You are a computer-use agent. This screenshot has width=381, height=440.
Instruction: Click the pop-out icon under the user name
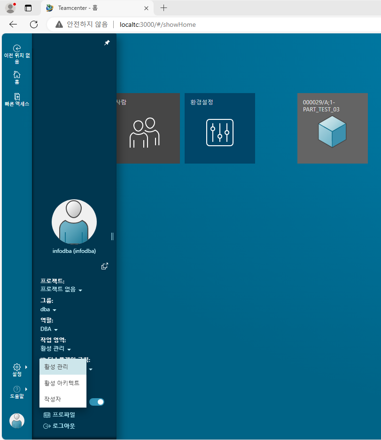pyautogui.click(x=105, y=267)
